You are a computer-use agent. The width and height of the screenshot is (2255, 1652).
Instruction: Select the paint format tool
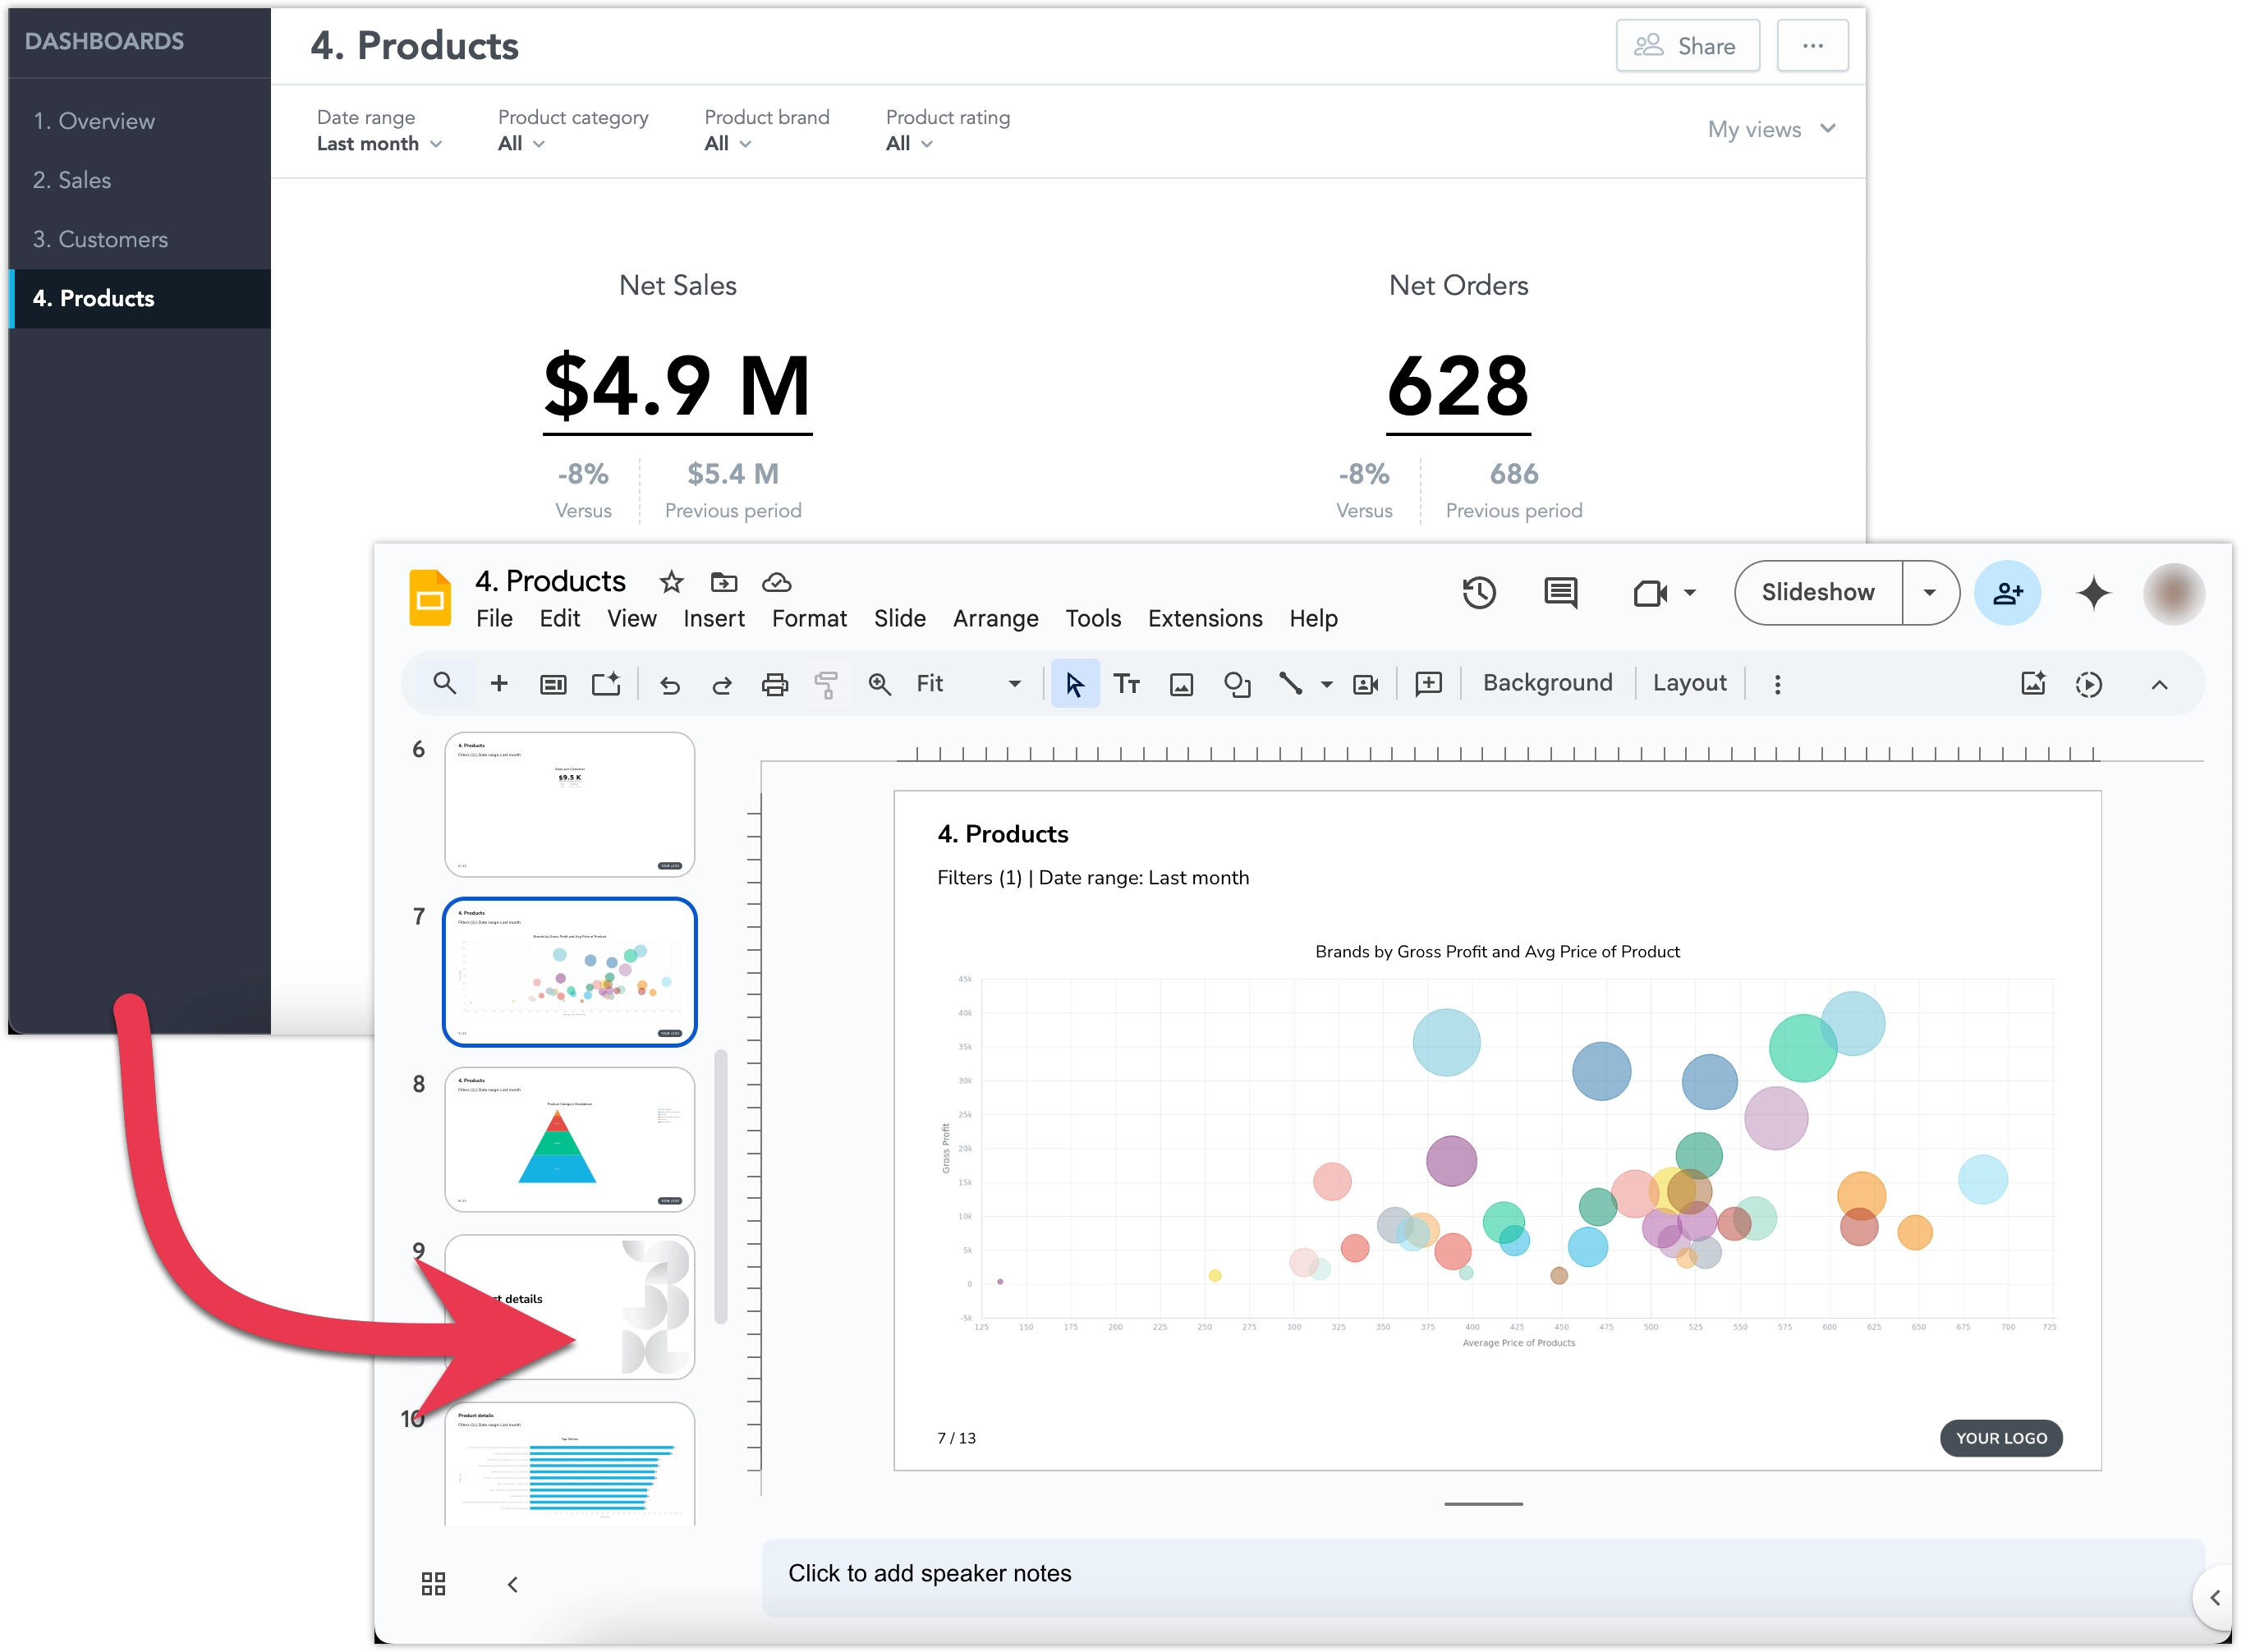coord(826,684)
